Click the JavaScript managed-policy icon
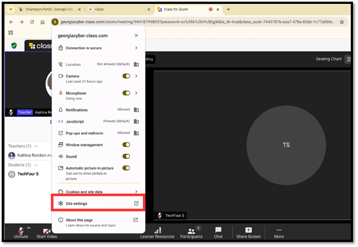Viewport: 358px width, 247px height. pyautogui.click(x=136, y=122)
